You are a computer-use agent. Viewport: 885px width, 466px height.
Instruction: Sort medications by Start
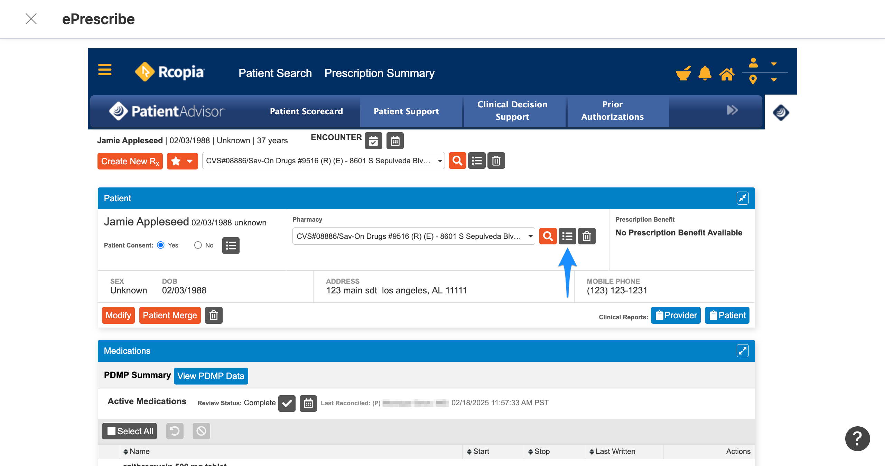tap(478, 452)
